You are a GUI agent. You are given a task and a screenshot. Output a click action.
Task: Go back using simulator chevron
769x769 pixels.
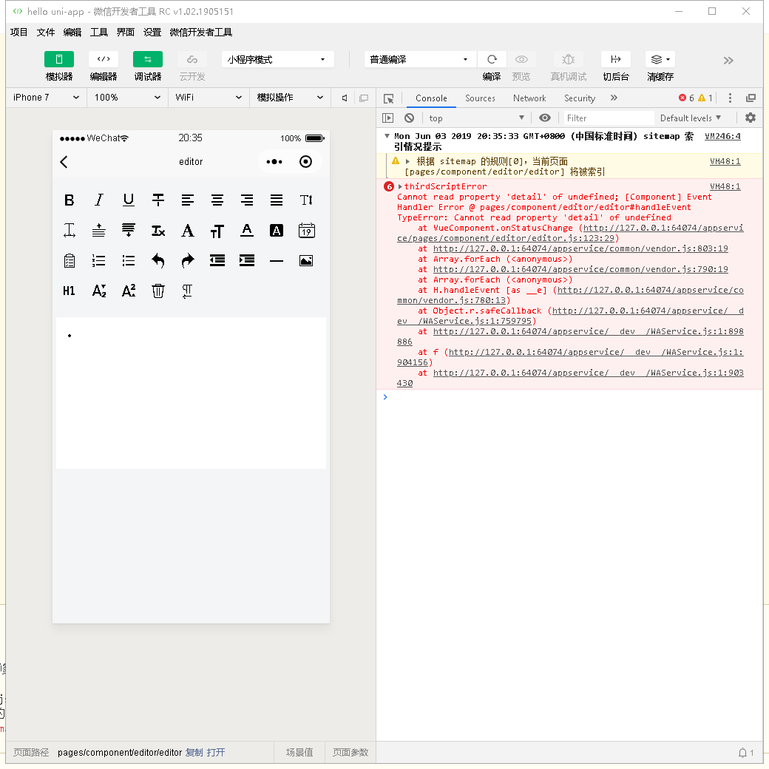click(64, 162)
